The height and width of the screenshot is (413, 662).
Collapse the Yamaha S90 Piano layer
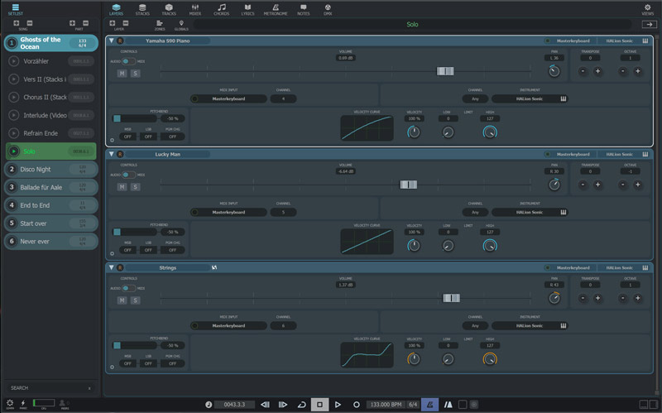pyautogui.click(x=112, y=41)
